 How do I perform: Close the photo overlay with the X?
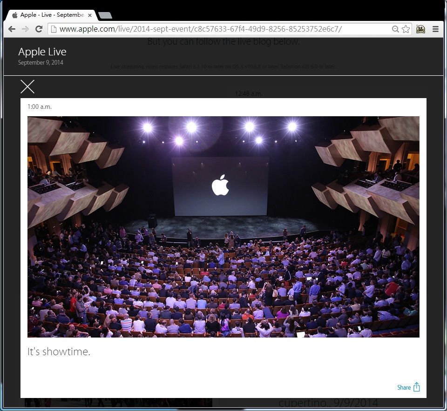click(27, 86)
